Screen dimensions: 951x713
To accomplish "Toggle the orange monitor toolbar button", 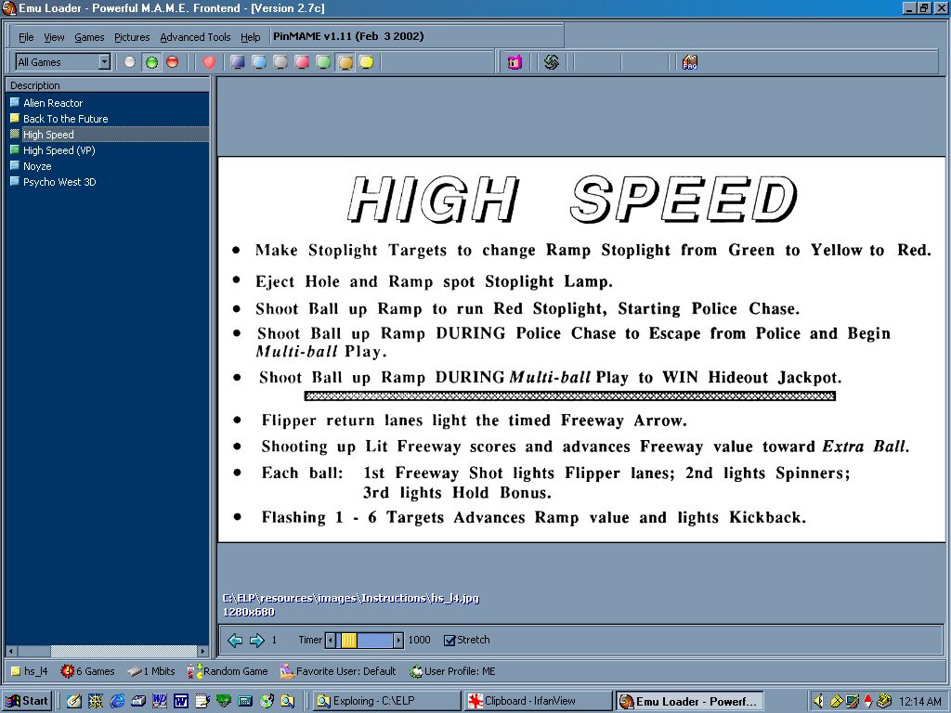I will point(345,62).
